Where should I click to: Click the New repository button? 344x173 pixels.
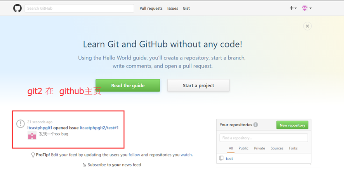tap(292, 125)
